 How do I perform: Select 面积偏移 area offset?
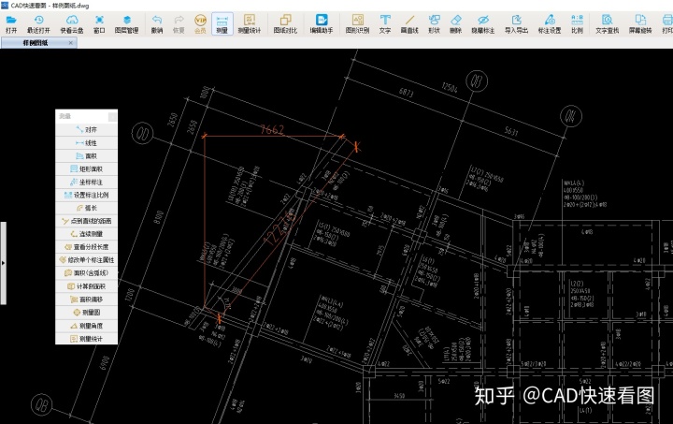pyautogui.click(x=86, y=300)
